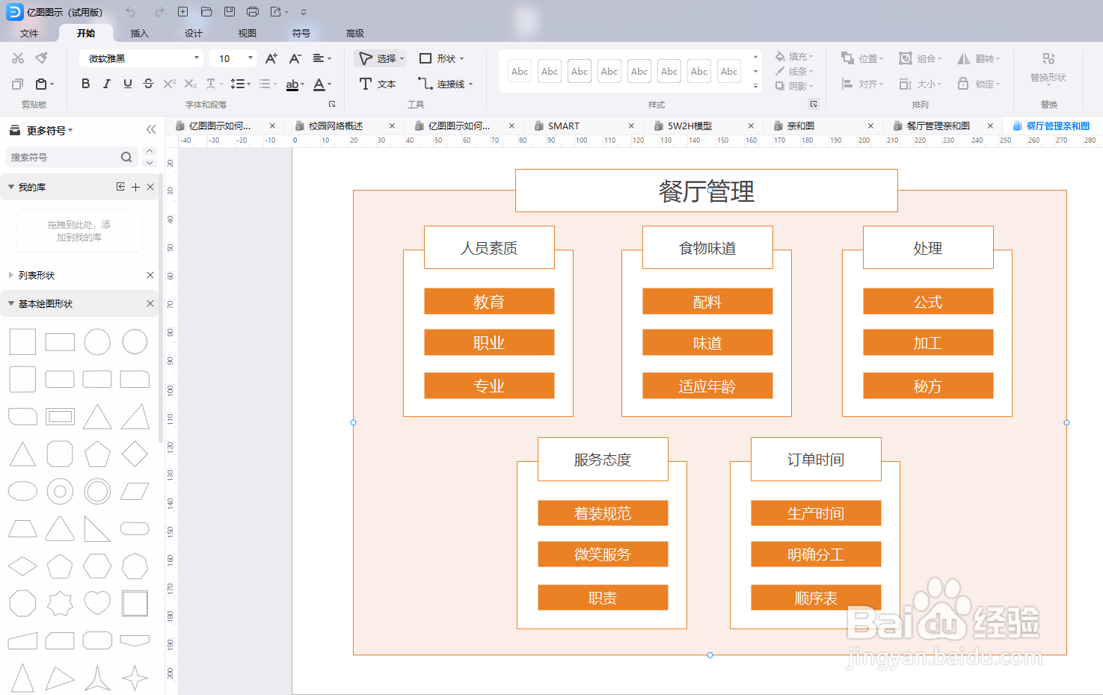Screen dimensions: 1103x695
Task: Apply the first Abc style preset
Action: tap(520, 72)
